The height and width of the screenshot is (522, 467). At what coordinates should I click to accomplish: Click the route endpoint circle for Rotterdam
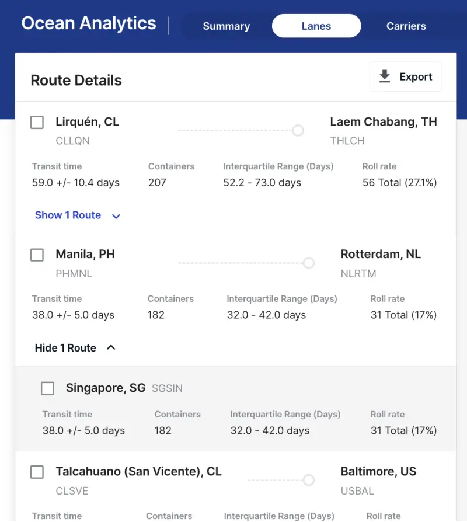(308, 263)
